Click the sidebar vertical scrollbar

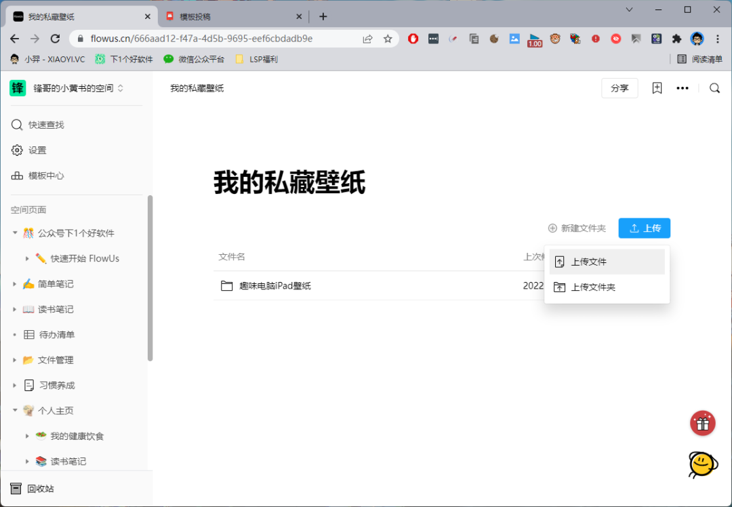tap(150, 279)
